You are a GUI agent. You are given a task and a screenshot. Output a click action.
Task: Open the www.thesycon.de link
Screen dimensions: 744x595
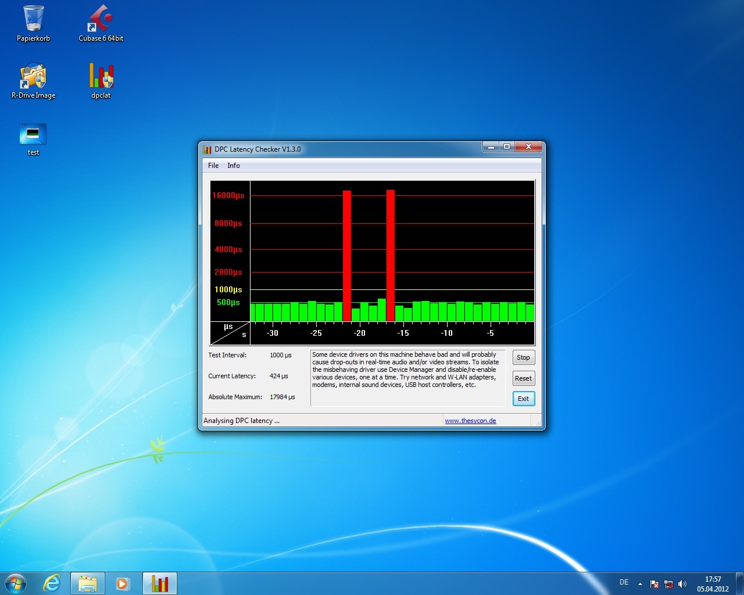[x=470, y=421]
